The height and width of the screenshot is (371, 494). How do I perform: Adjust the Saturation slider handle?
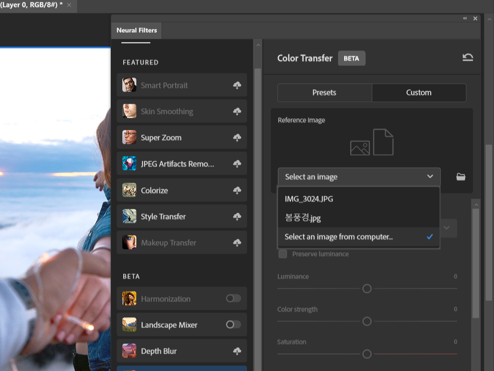click(367, 354)
